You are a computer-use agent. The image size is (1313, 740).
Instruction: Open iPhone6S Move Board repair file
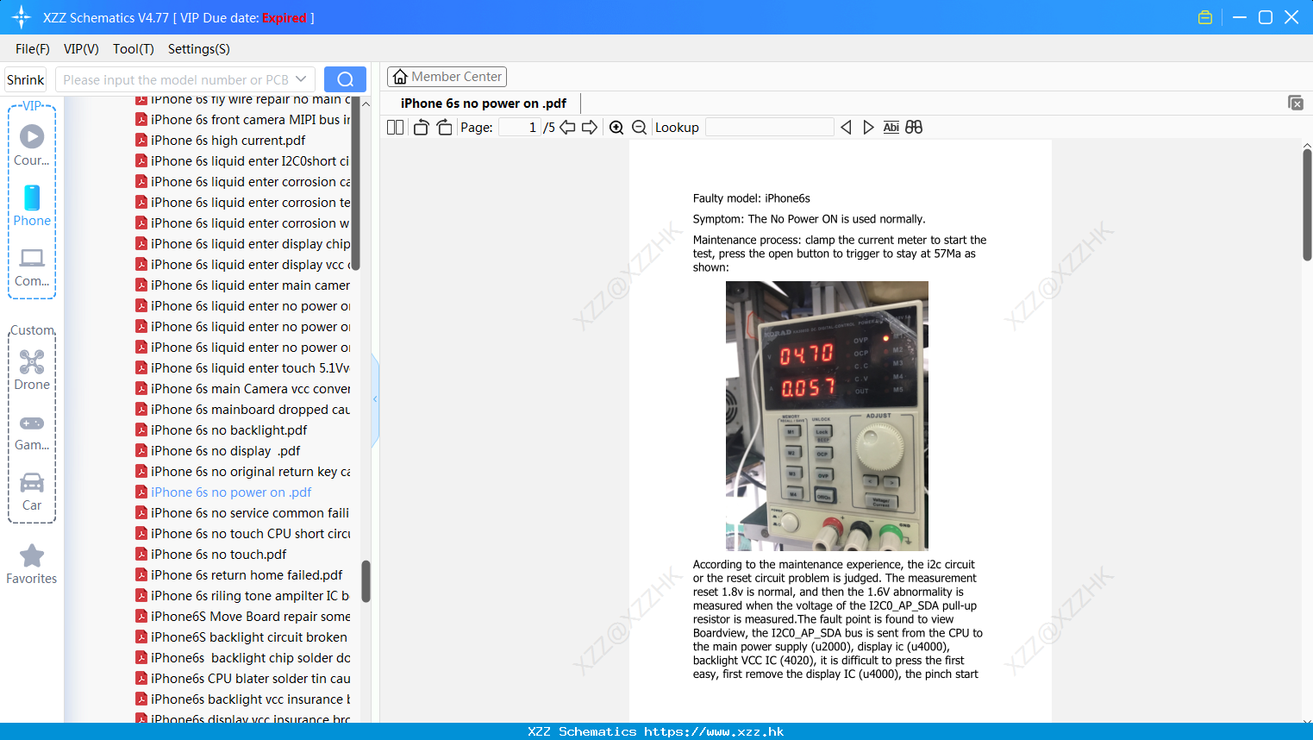243,617
